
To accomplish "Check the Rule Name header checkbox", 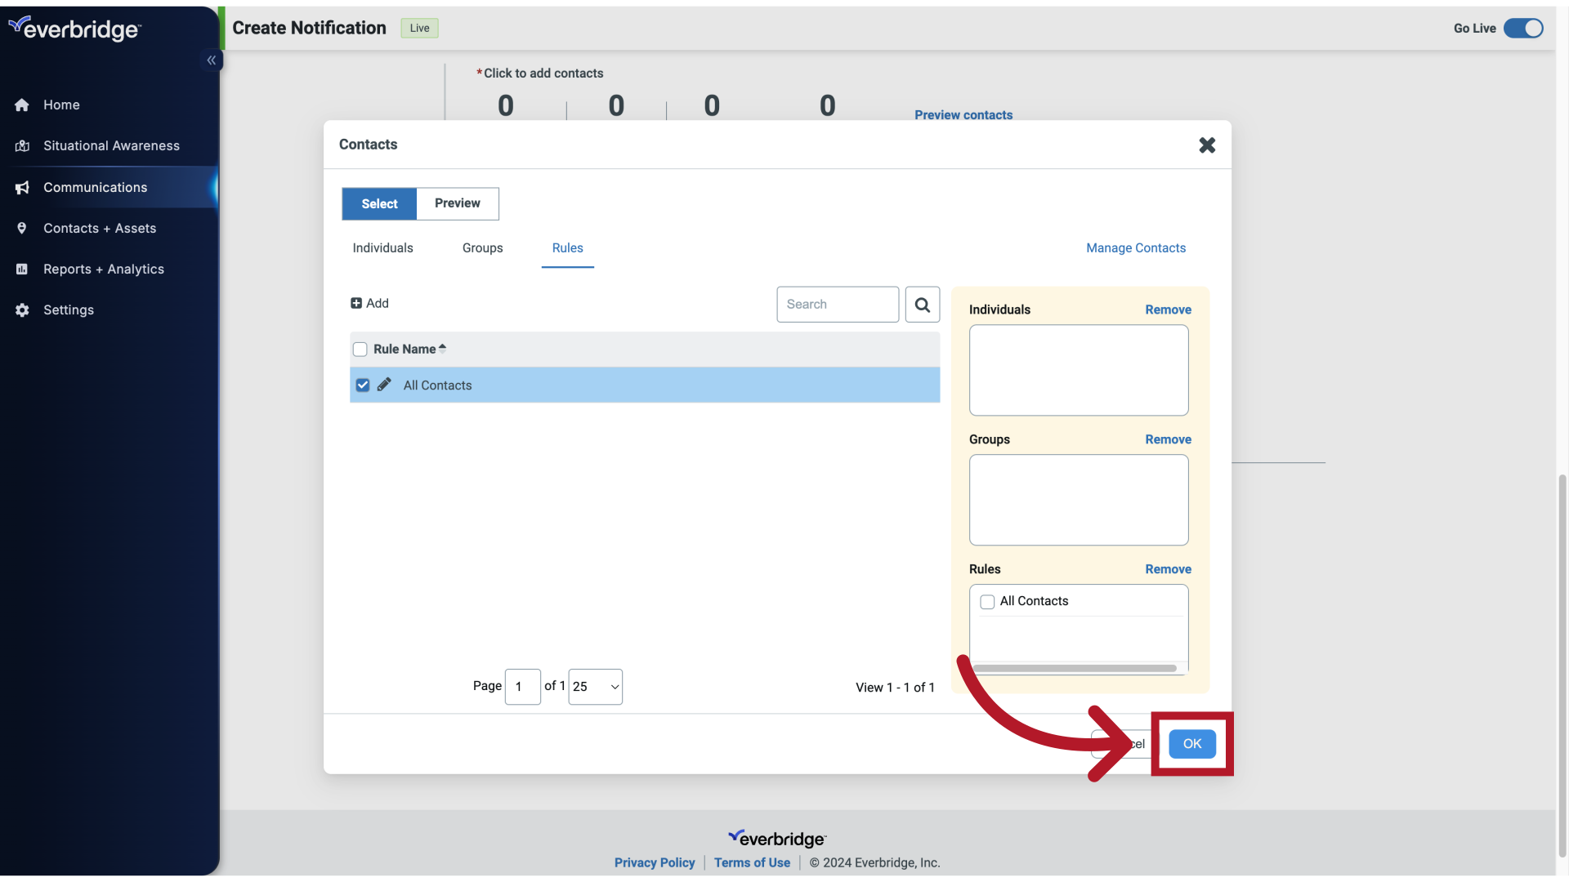I will 360,347.
